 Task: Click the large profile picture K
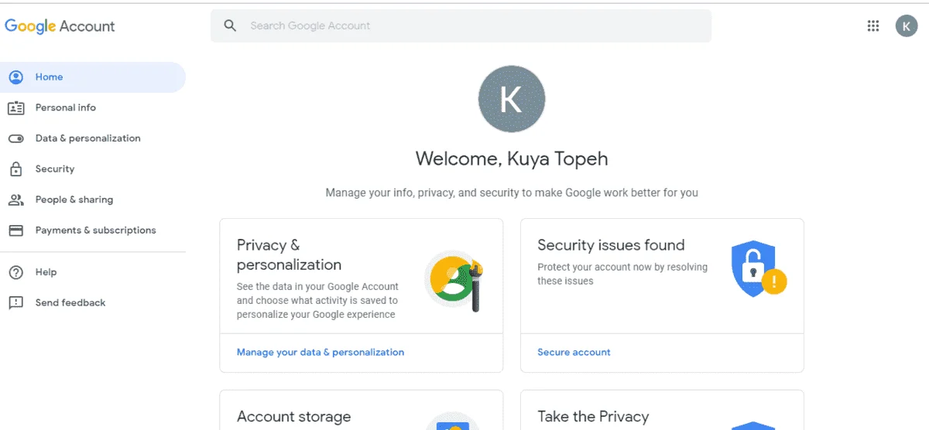point(512,99)
